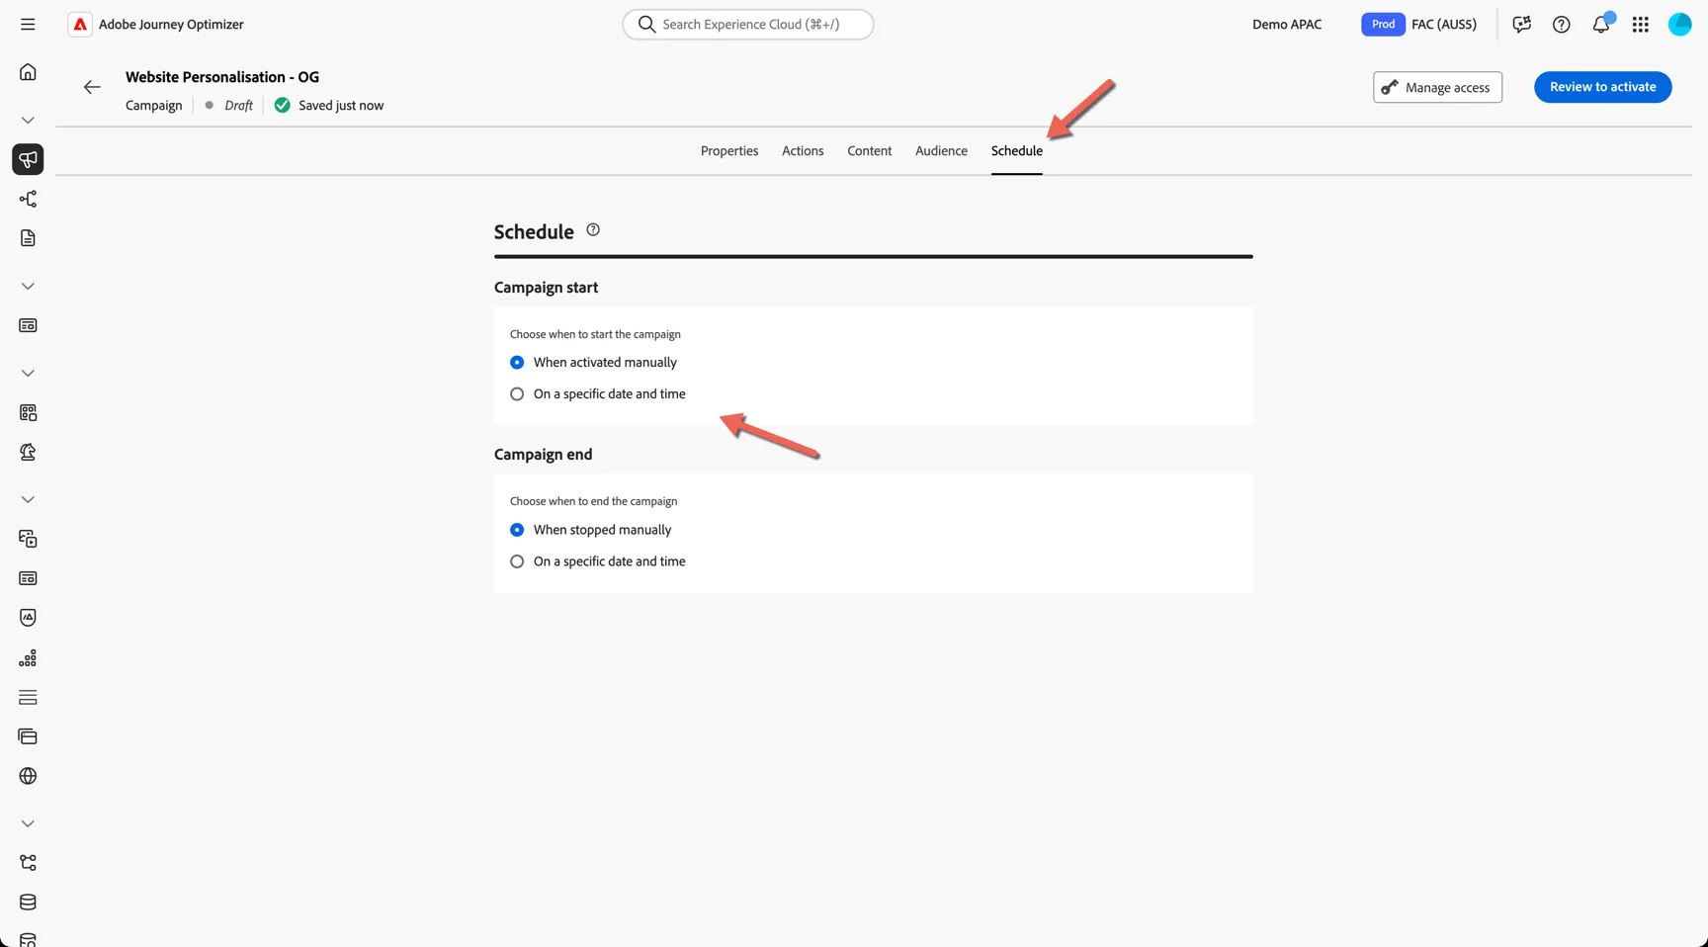The width and height of the screenshot is (1708, 947).
Task: Go to Home in the sidebar
Action: coord(28,72)
